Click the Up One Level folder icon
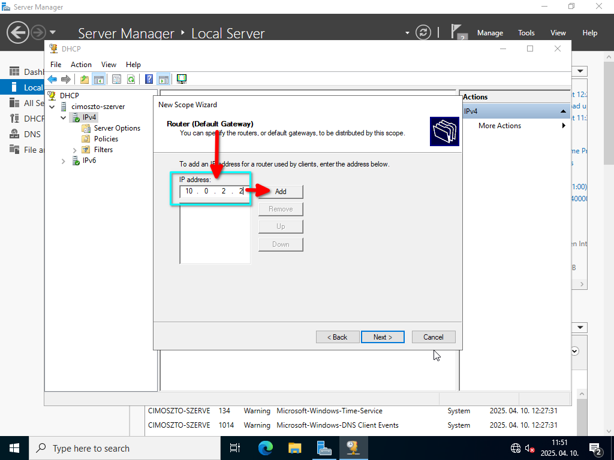 [84, 79]
